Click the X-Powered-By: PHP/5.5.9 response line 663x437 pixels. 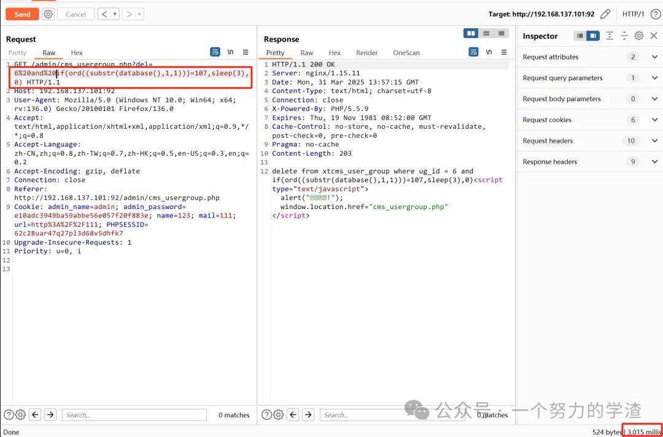coord(320,108)
